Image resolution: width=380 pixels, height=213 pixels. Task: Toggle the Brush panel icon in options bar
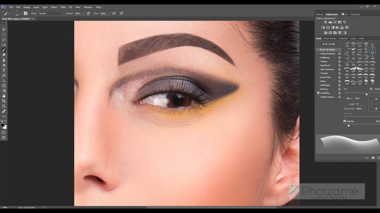point(26,13)
